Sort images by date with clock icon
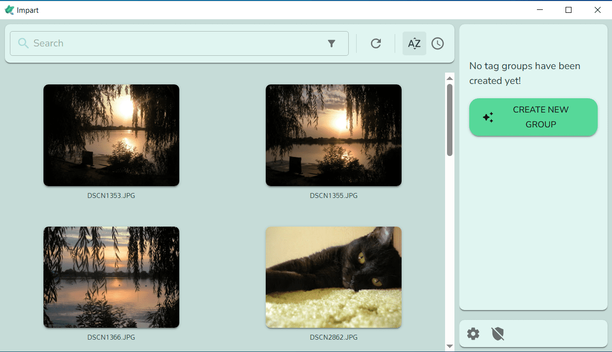The width and height of the screenshot is (612, 352). (438, 43)
